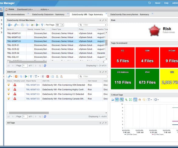This screenshot has width=178, height=148.
Task: Click the Virtual Machines table vertical scrollbar
Action: (x=106, y=43)
